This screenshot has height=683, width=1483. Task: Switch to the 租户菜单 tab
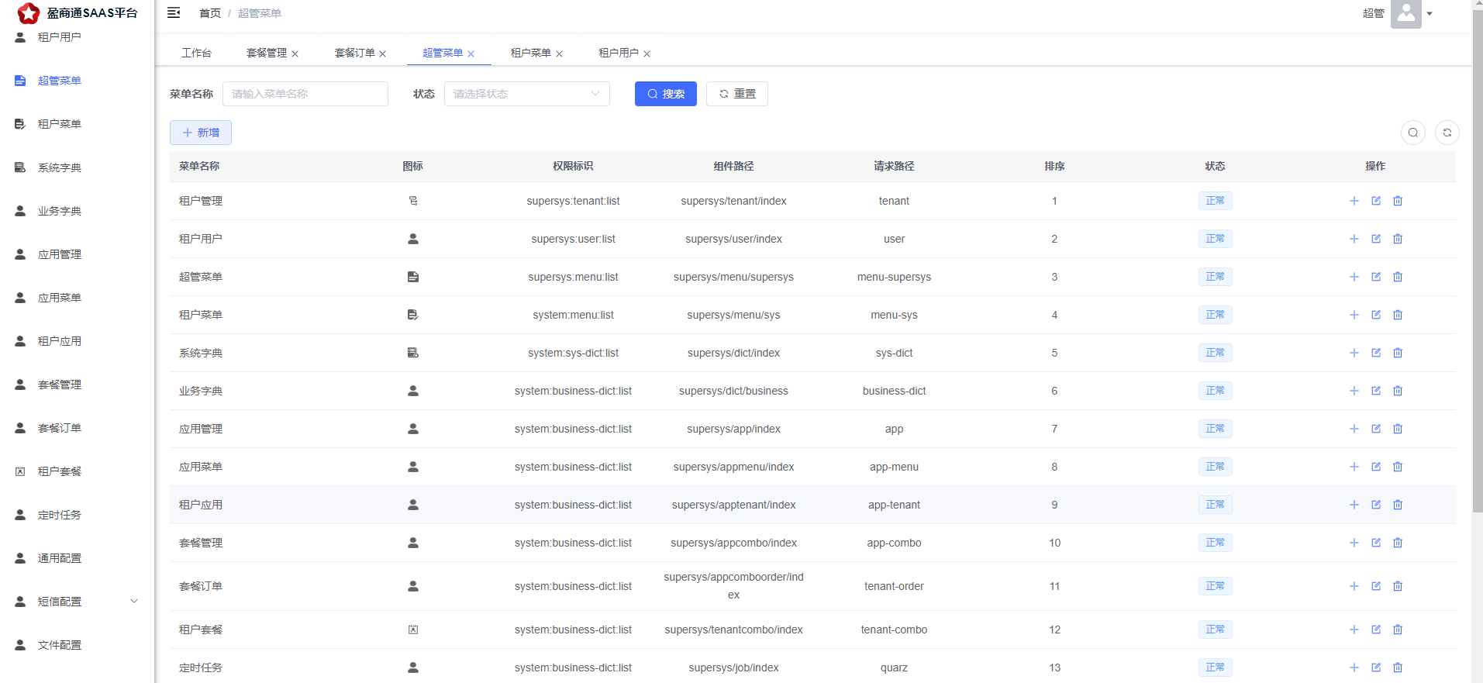tap(531, 53)
